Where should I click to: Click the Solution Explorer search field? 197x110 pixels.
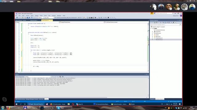166,25
